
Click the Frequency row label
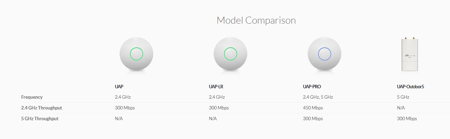point(32,97)
